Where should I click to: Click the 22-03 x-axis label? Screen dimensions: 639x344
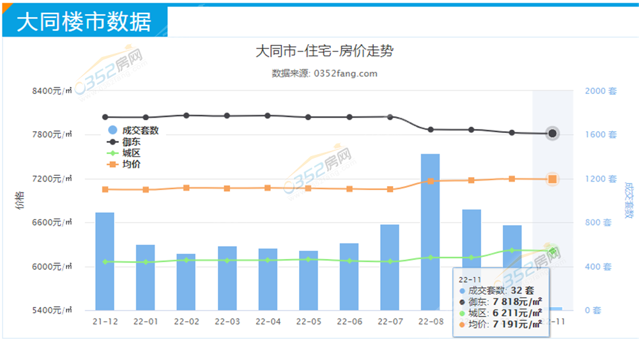click(227, 322)
